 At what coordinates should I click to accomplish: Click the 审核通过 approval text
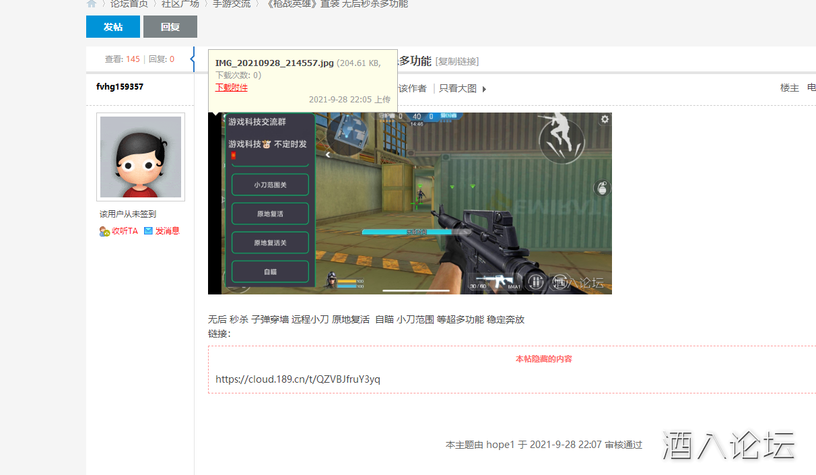[x=623, y=445]
